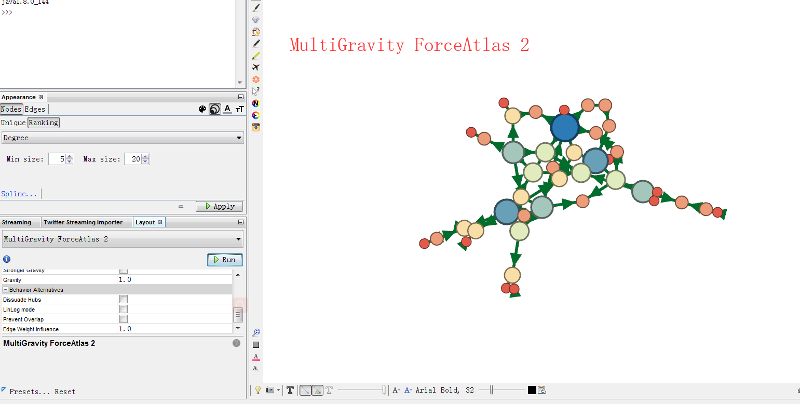Toggle edge labels with outlined T
The width and height of the screenshot is (800, 404).
329,390
